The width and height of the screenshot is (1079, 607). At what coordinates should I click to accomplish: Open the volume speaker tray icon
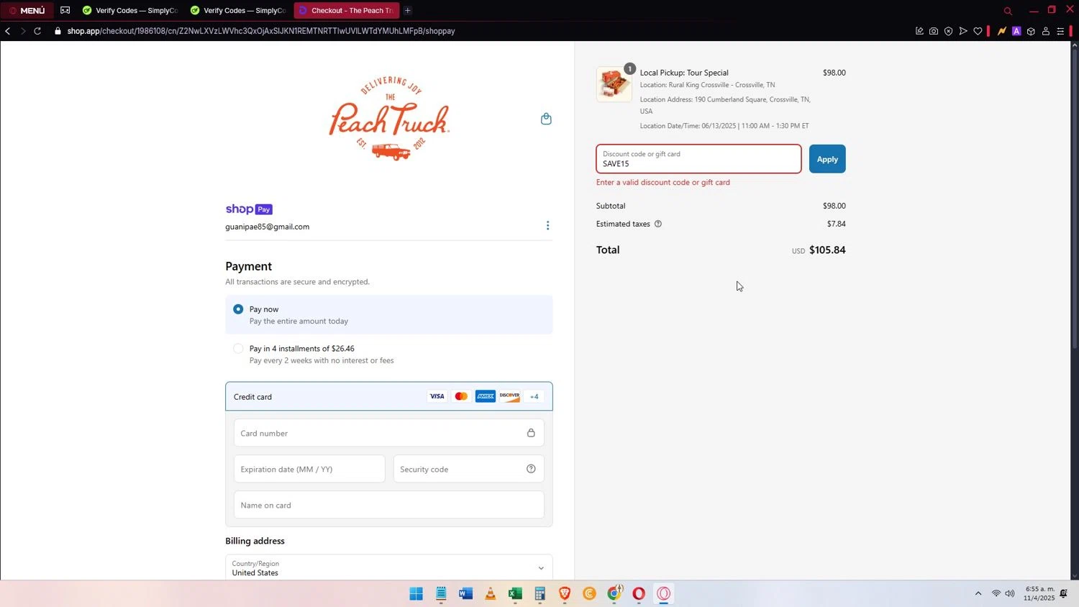(1010, 594)
